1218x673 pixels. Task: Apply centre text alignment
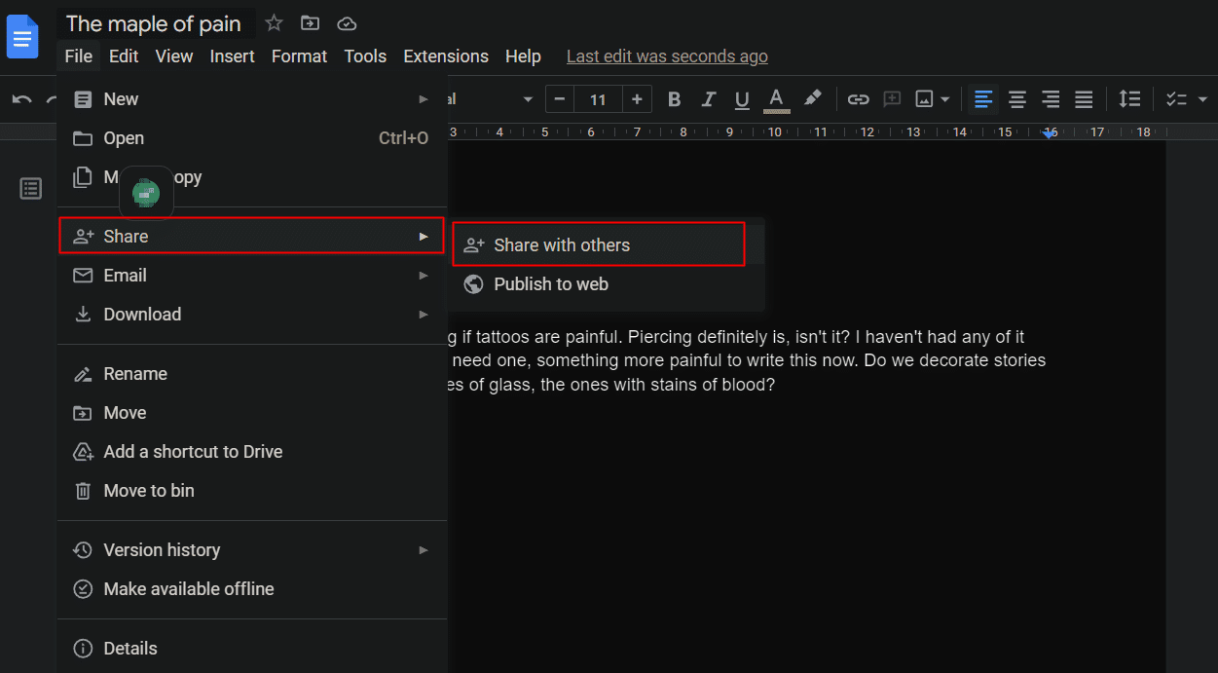click(x=1017, y=99)
